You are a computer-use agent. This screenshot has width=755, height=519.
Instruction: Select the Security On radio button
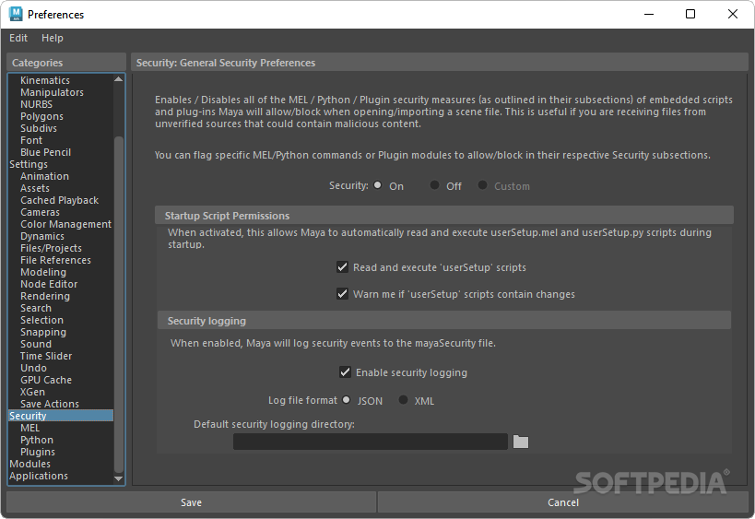pyautogui.click(x=378, y=185)
